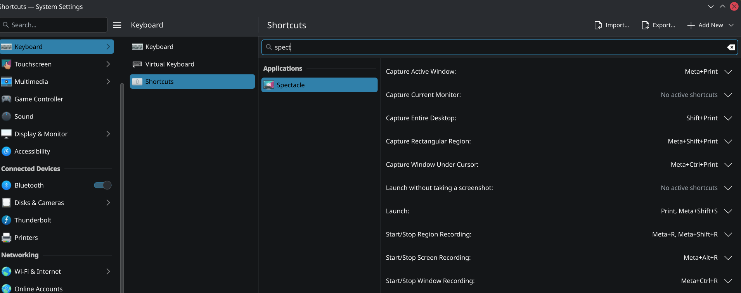Click the Sound speaker icon
Viewport: 741px width, 293px height.
click(6, 117)
